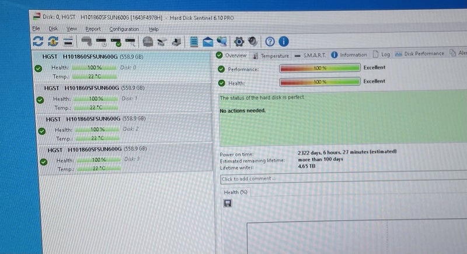
Task: Click the gray disk with hand toolbar icon
Action: pyautogui.click(x=86, y=42)
